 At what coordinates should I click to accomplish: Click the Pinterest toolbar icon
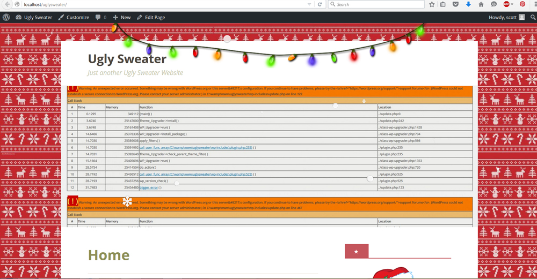coord(523,4)
